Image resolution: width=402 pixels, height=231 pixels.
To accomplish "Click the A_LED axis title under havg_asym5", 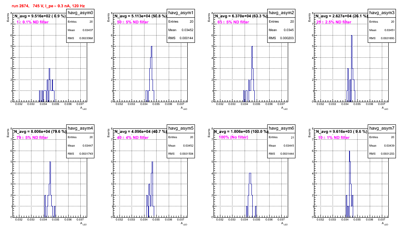I will (184, 224).
